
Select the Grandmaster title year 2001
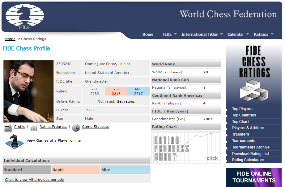coord(208,119)
